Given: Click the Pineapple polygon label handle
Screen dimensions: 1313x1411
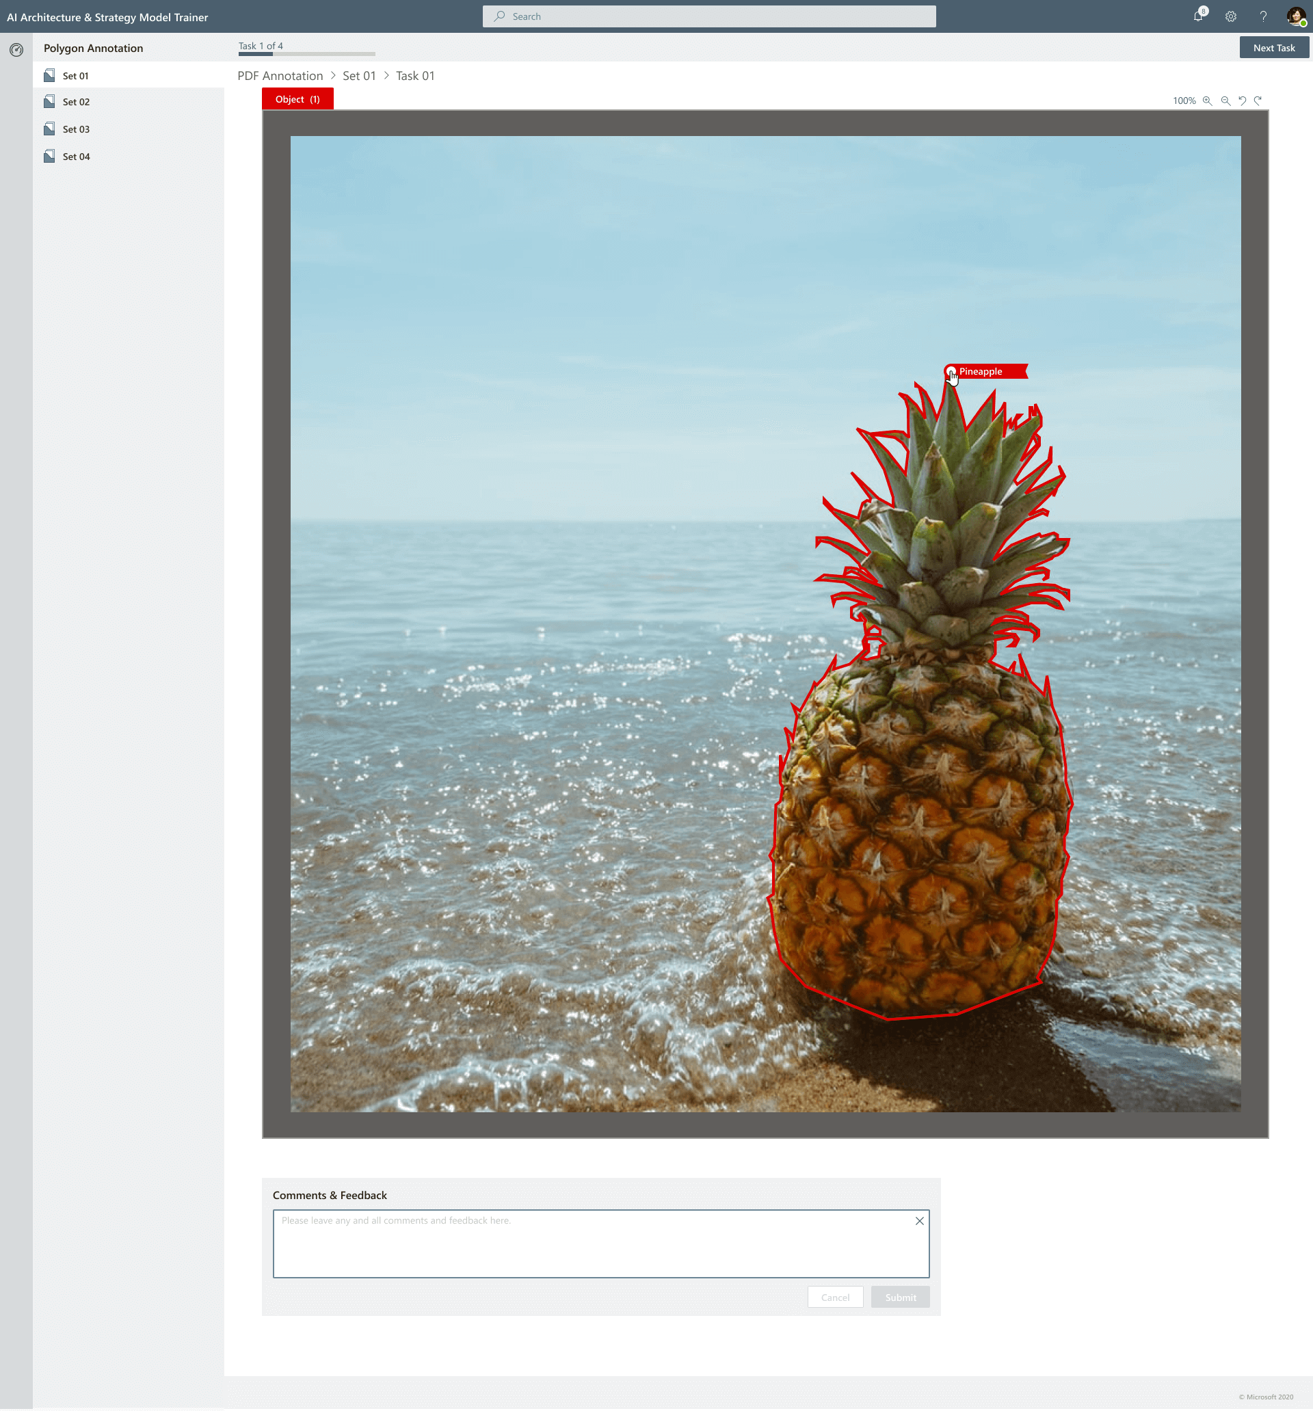Looking at the screenshot, I should pos(951,372).
